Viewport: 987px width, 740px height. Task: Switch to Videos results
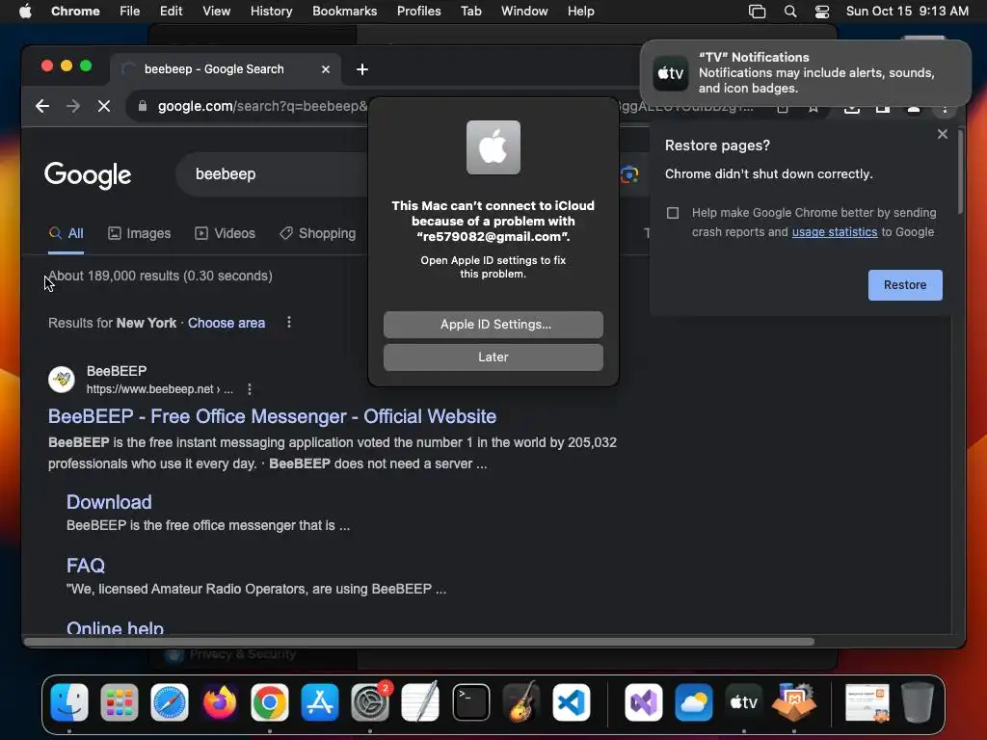pyautogui.click(x=225, y=233)
